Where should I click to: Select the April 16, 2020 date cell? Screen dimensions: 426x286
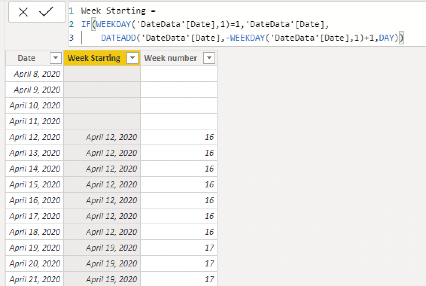35,200
